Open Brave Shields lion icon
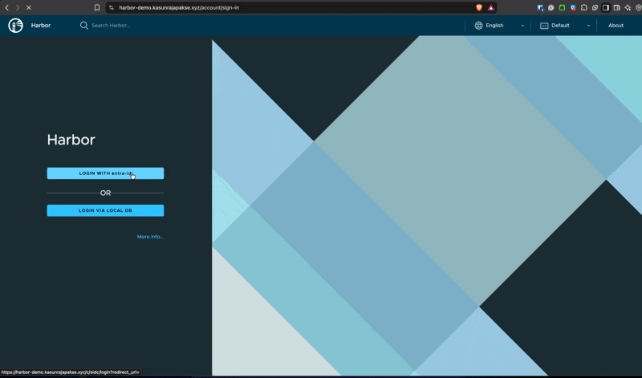This screenshot has width=642, height=378. click(x=479, y=7)
